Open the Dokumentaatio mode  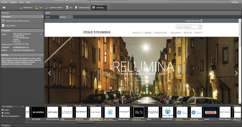tap(82, 8)
